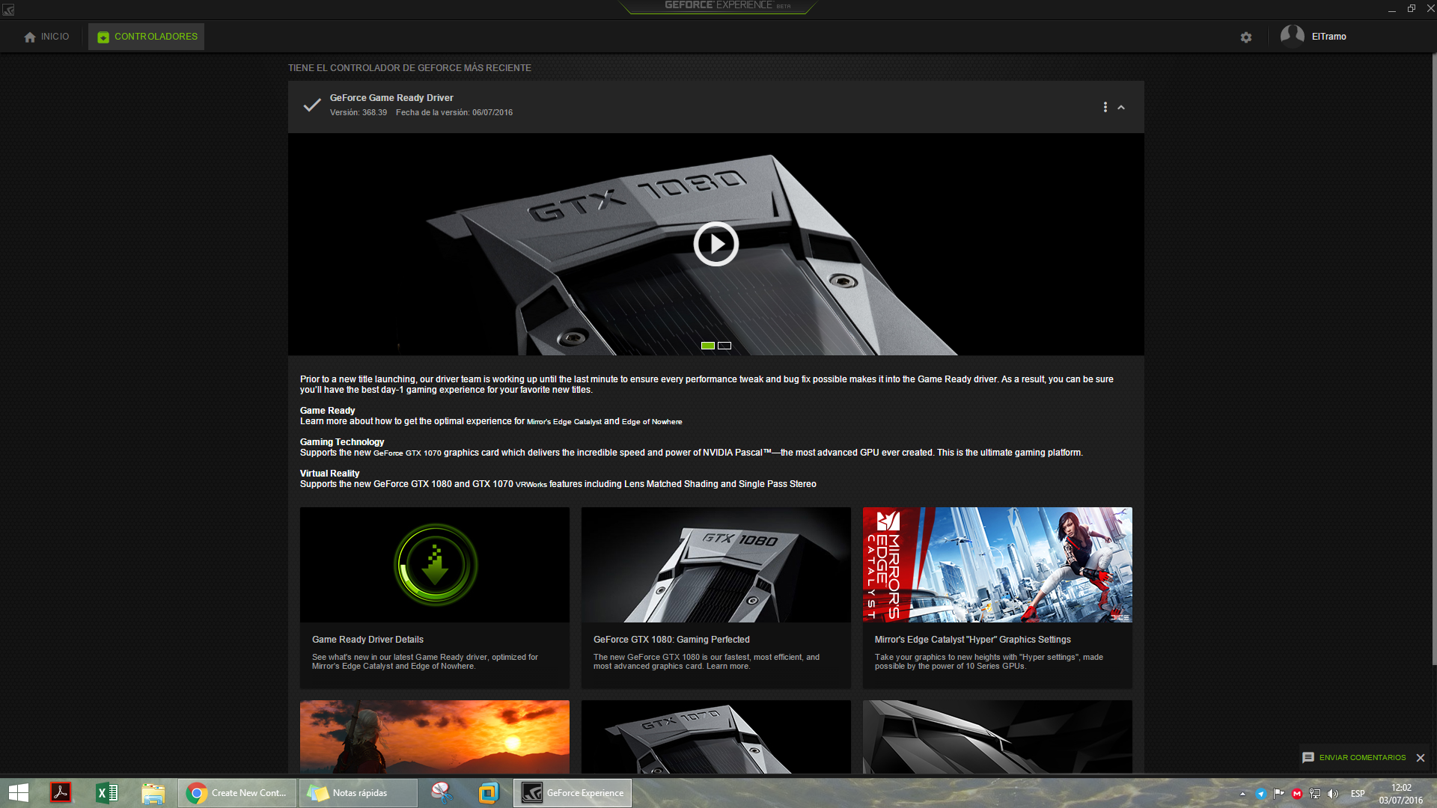Click the 'Versión: 368.39' text
Viewport: 1437px width, 808px height.
pos(359,113)
